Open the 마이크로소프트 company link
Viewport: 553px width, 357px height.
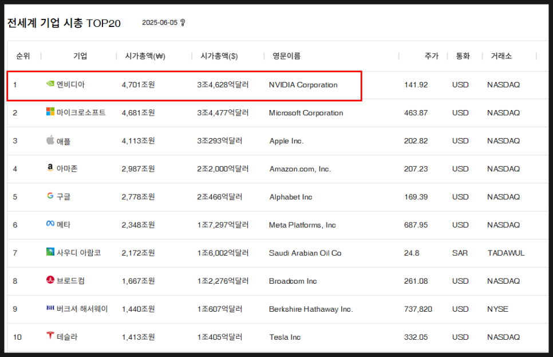[81, 113]
